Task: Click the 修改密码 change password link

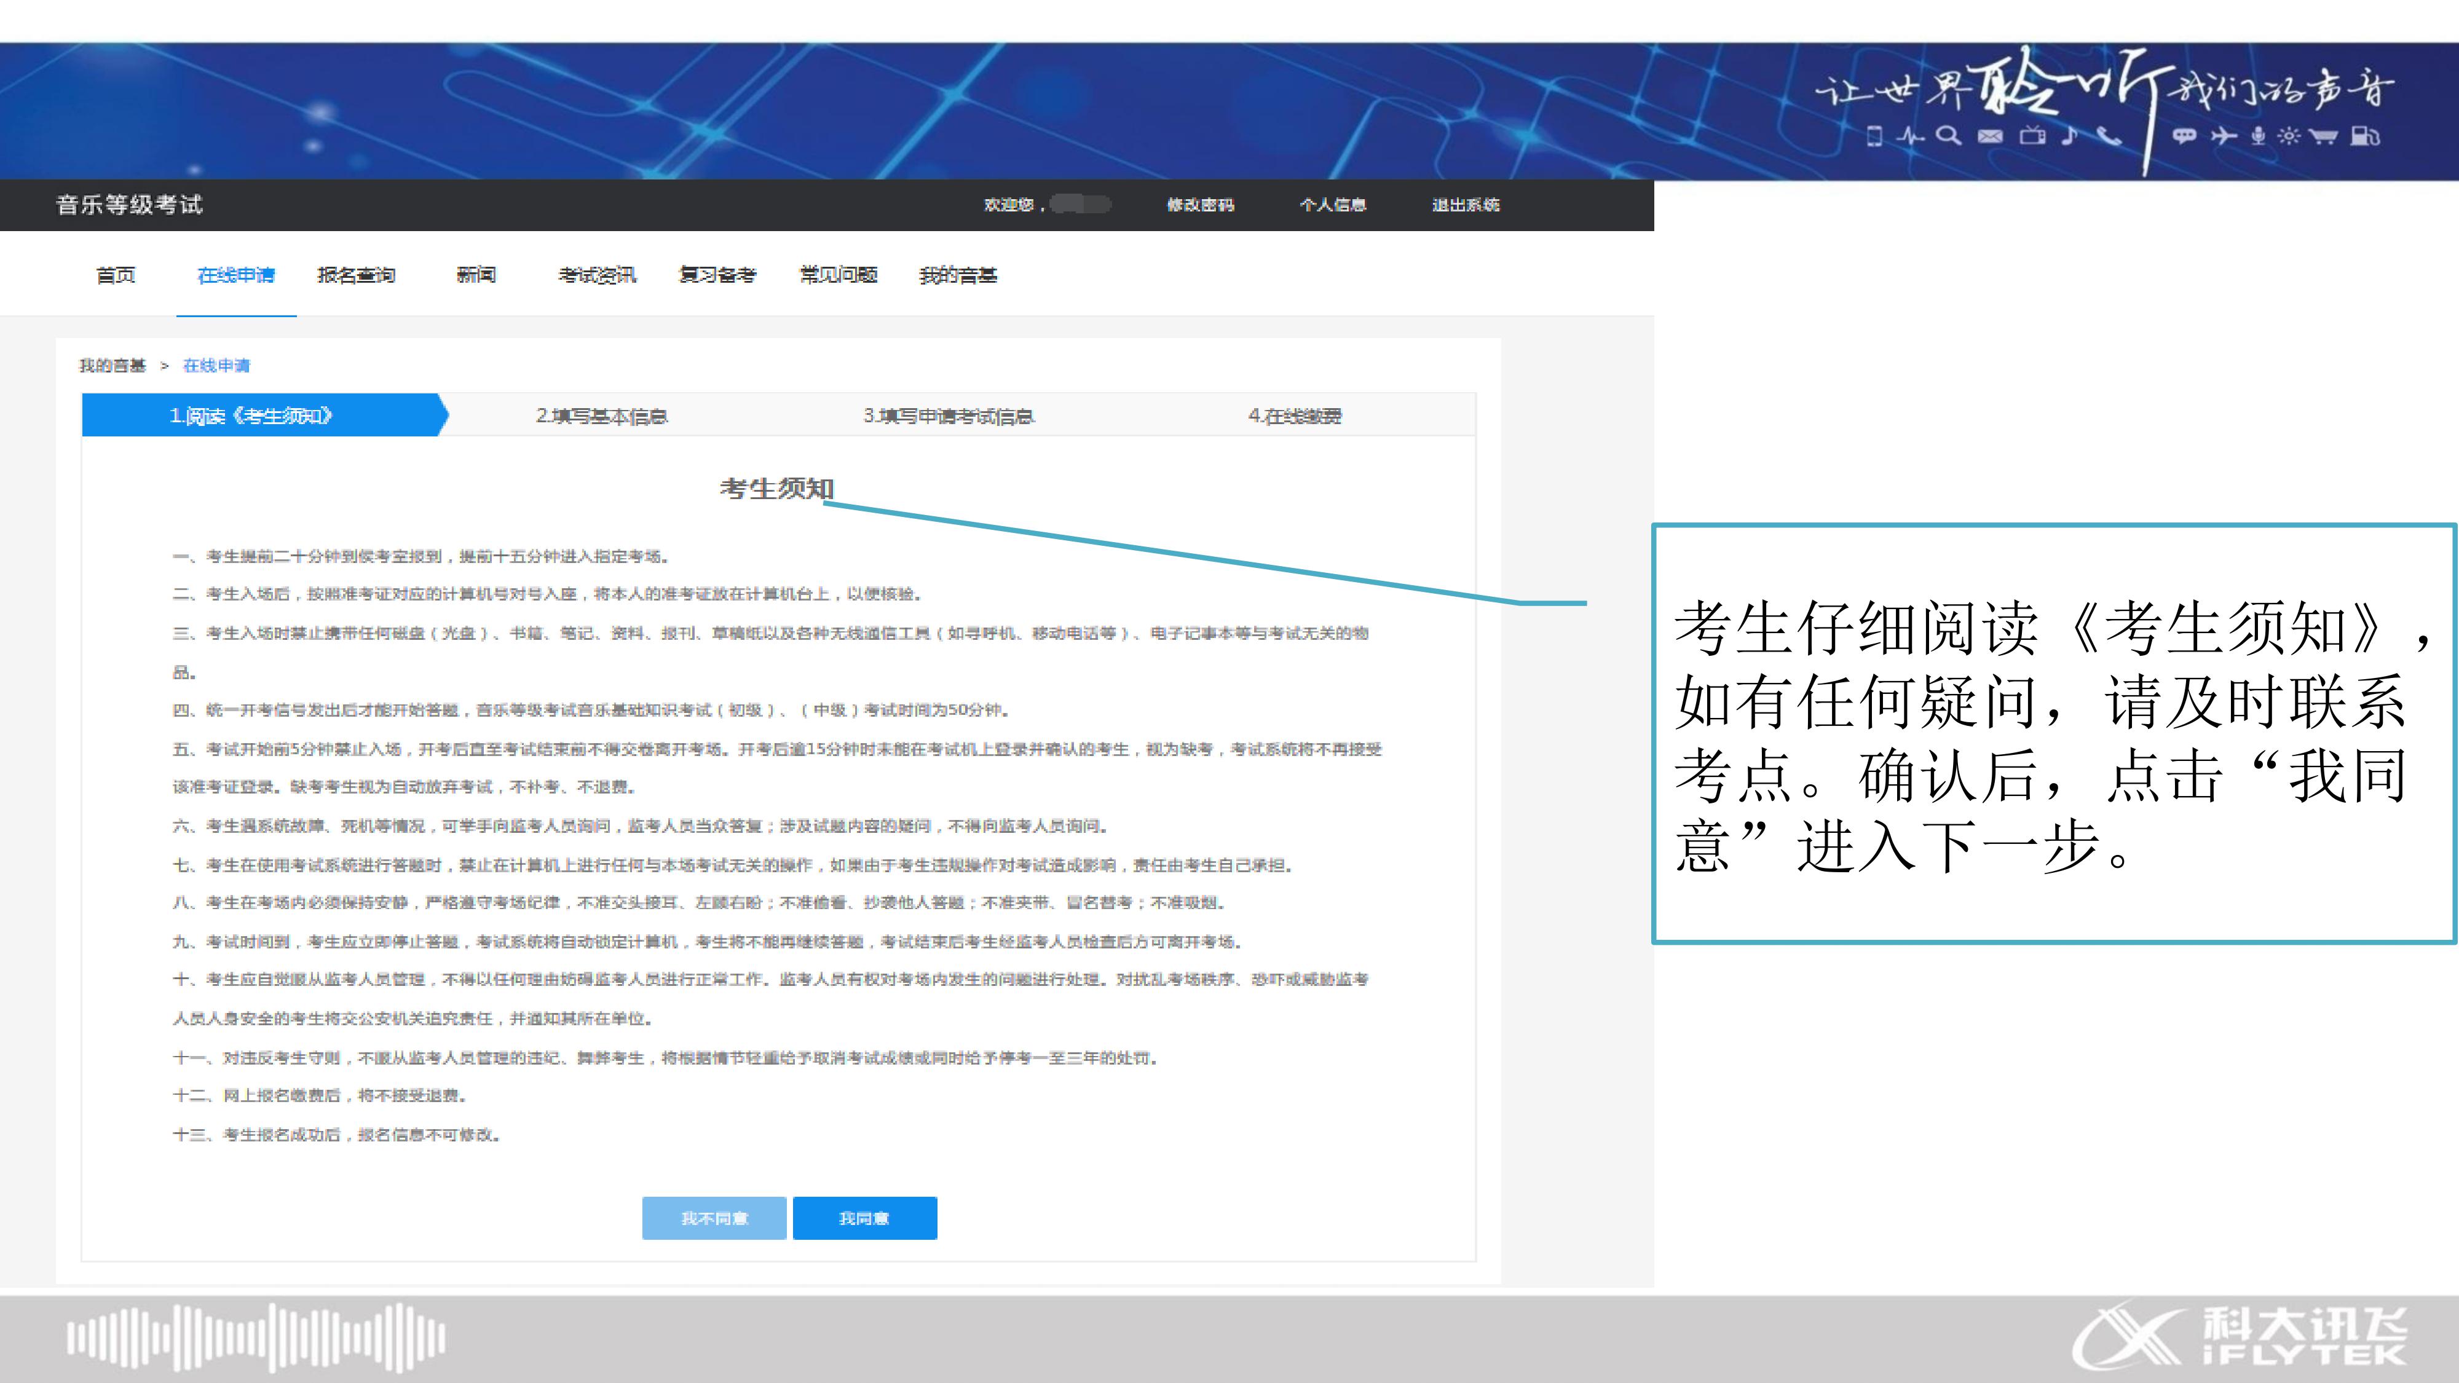Action: (x=1200, y=204)
